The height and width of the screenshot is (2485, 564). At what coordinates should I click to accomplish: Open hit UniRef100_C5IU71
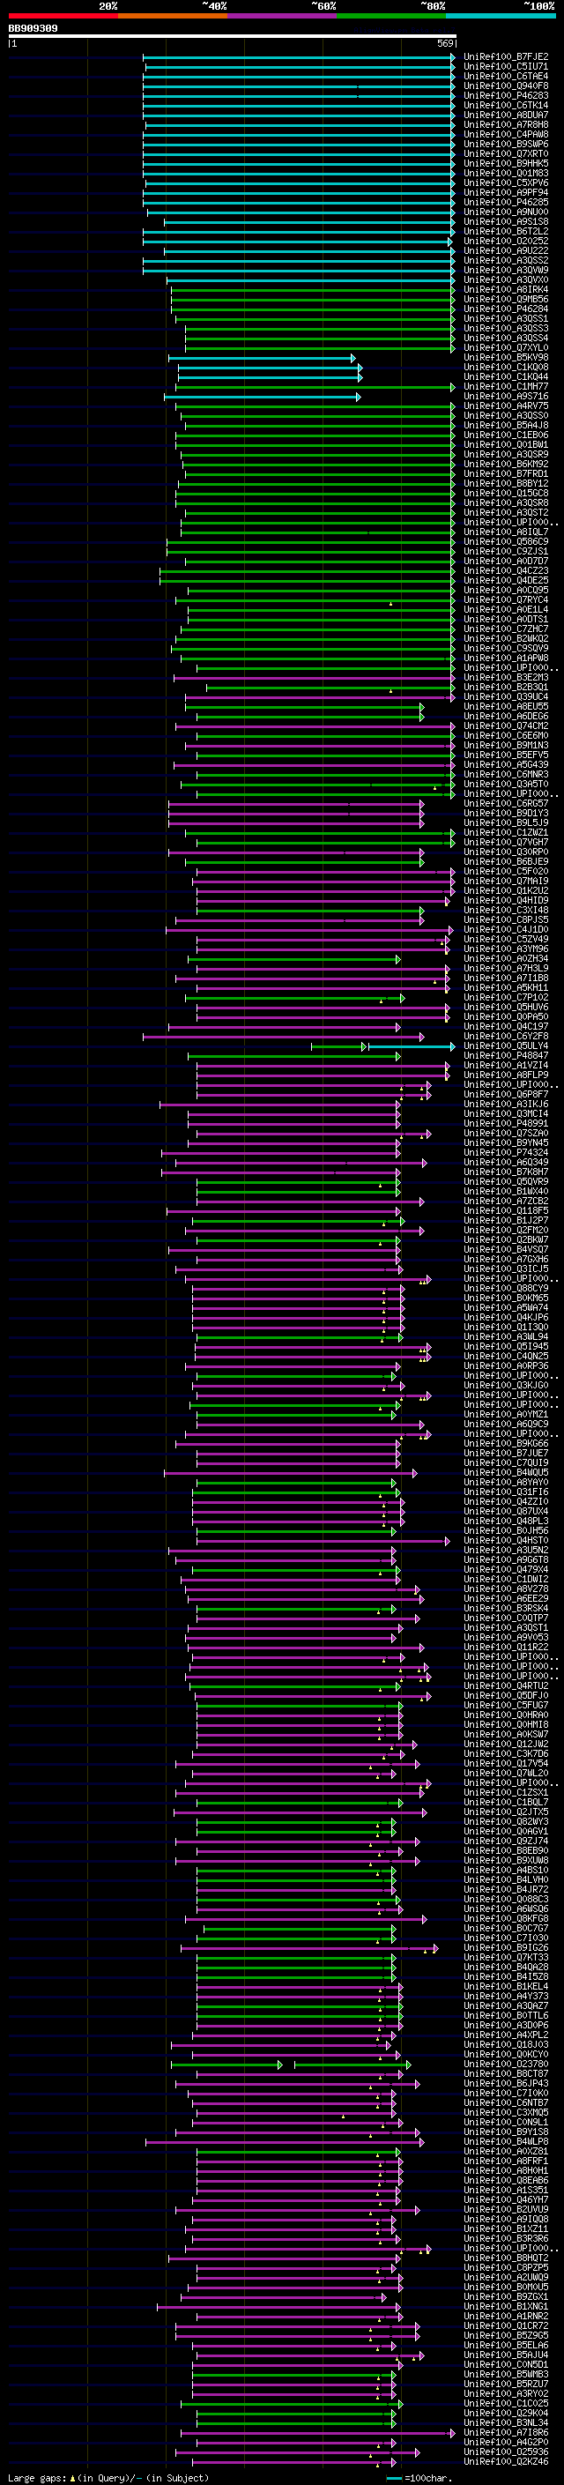pyautogui.click(x=506, y=67)
